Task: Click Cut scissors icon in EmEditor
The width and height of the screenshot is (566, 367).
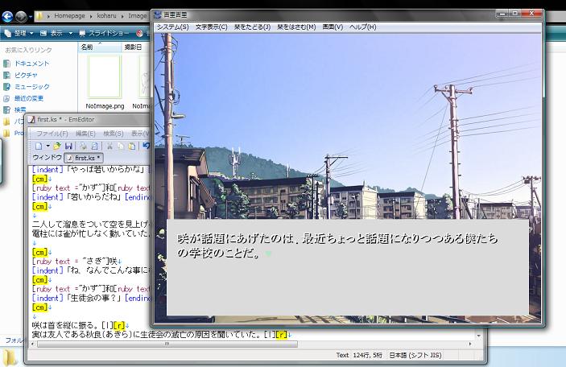Action: click(x=109, y=146)
